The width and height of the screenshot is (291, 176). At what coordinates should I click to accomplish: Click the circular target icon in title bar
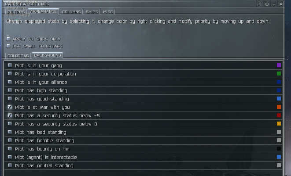(x=267, y=4)
